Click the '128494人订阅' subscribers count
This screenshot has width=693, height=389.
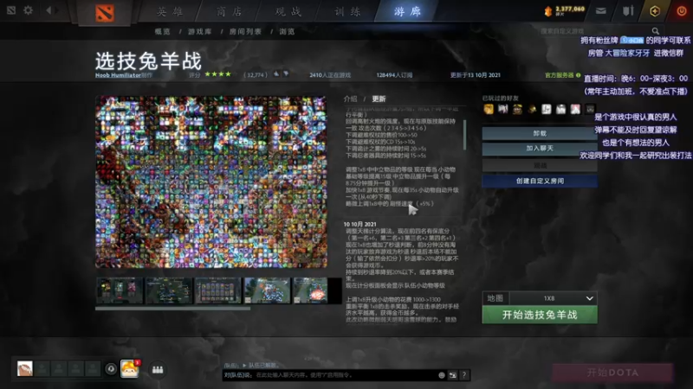pos(394,75)
